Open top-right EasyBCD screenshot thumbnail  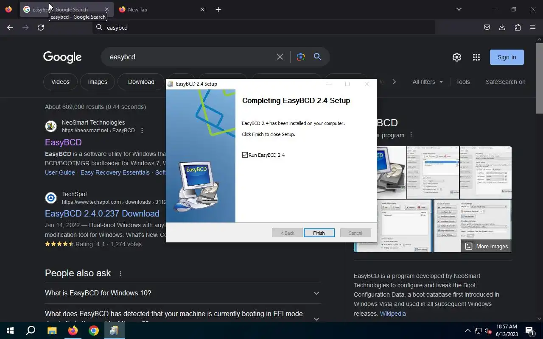point(486,172)
